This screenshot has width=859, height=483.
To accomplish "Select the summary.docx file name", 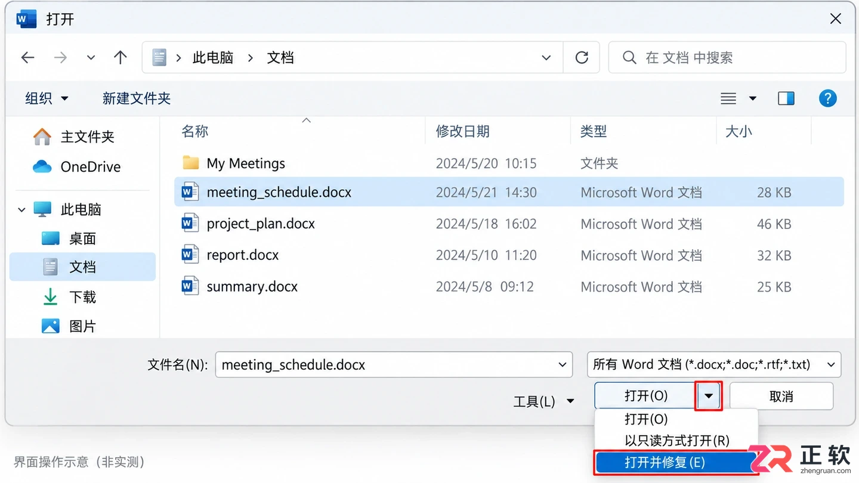I will pyautogui.click(x=252, y=287).
